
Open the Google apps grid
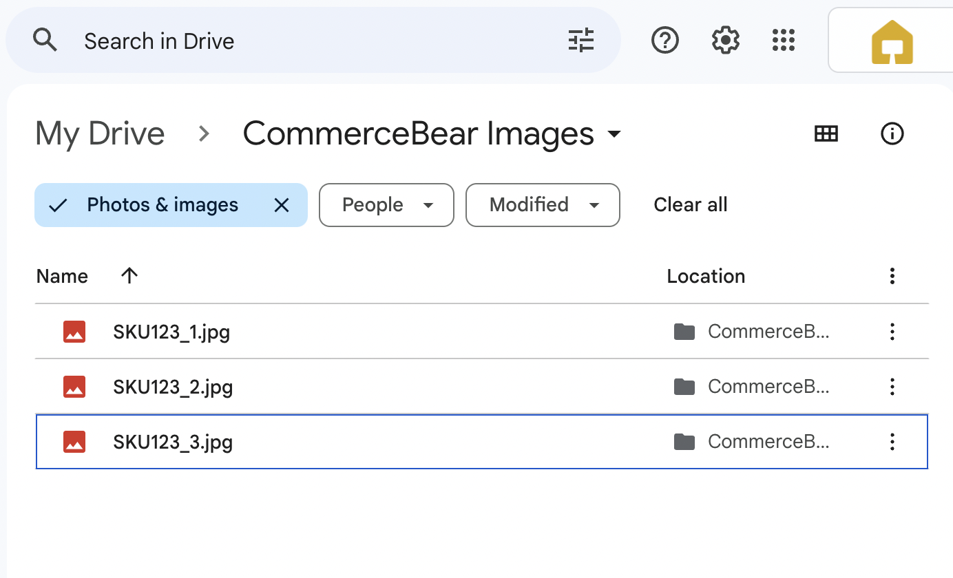783,41
